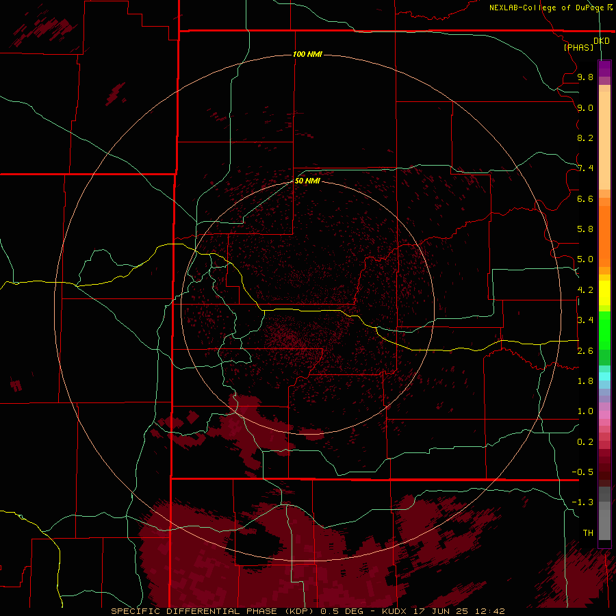
Task: Pick the purple swatch atop the color bar
Action: pyautogui.click(x=604, y=68)
